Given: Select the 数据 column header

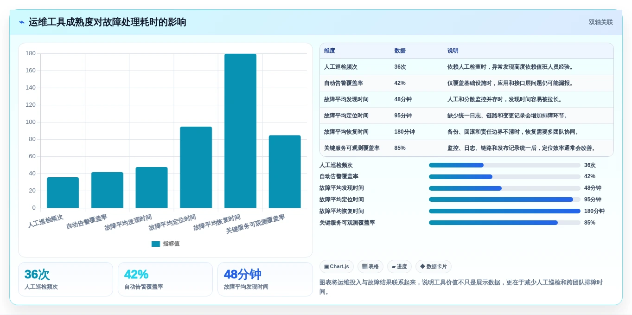Looking at the screenshot, I should point(400,51).
